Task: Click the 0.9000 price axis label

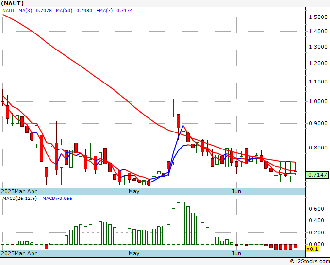Action: (318, 124)
